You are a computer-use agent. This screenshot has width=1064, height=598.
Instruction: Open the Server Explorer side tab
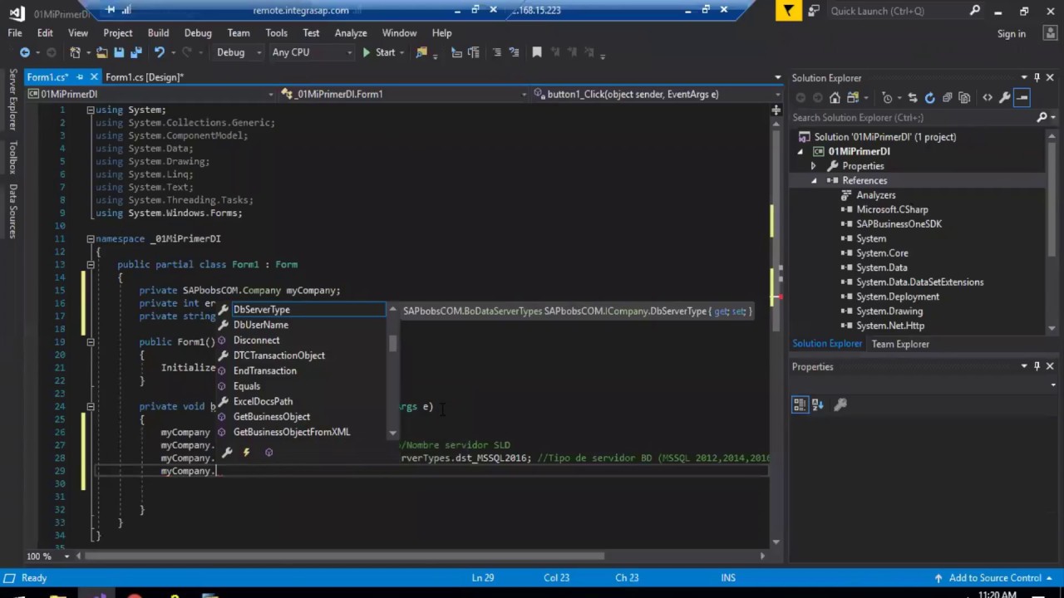click(12, 101)
